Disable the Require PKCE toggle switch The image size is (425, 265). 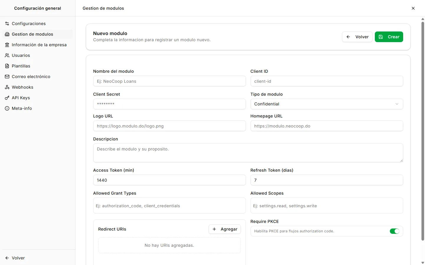pyautogui.click(x=395, y=231)
